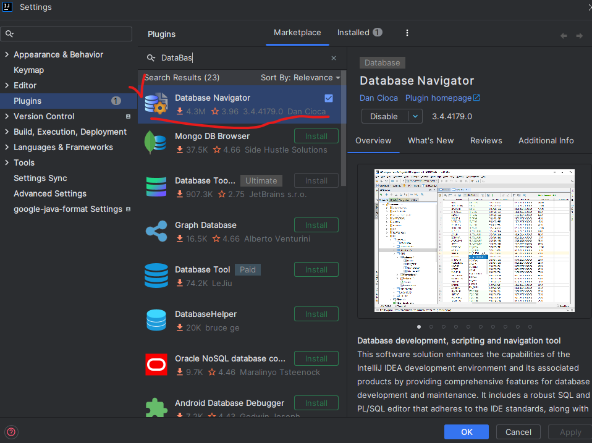592x443 pixels.
Task: Click the Graph Database plugin icon
Action: 156,232
